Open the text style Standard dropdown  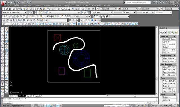coord(108,9)
